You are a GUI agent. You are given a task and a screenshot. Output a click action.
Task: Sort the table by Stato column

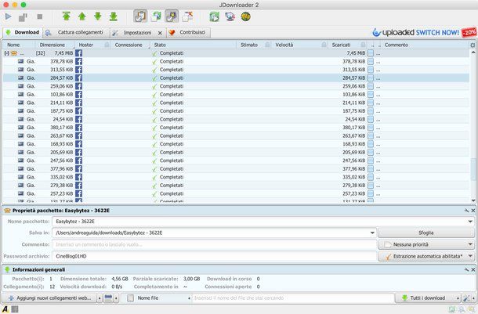tap(160, 45)
